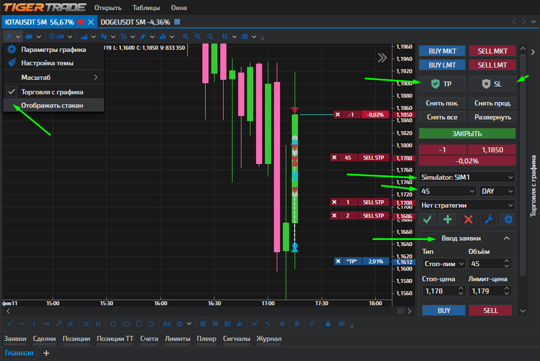540x361 pixels.
Task: Cancel the 45 SELL STP order
Action: click(334, 157)
